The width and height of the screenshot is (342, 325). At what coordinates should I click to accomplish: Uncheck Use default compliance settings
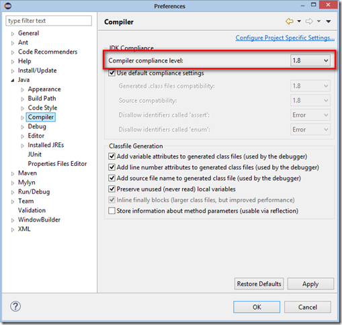click(x=112, y=73)
